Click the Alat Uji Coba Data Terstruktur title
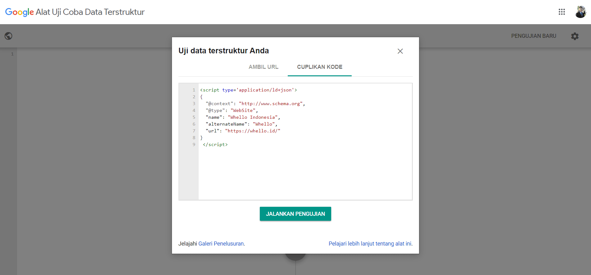The width and height of the screenshot is (591, 275). 90,12
